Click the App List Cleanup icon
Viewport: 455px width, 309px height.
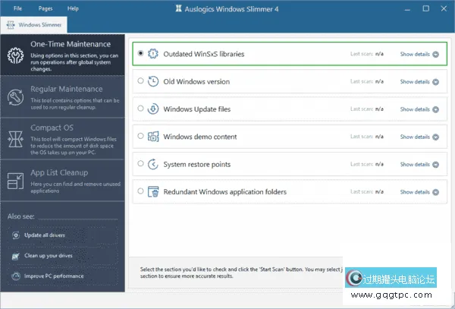coord(15,180)
